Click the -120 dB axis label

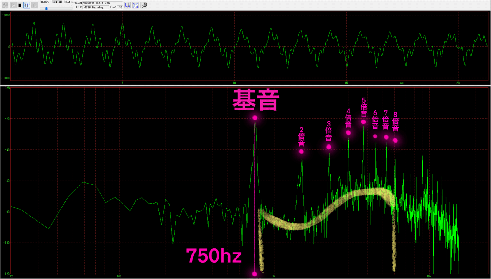[x=6, y=273]
